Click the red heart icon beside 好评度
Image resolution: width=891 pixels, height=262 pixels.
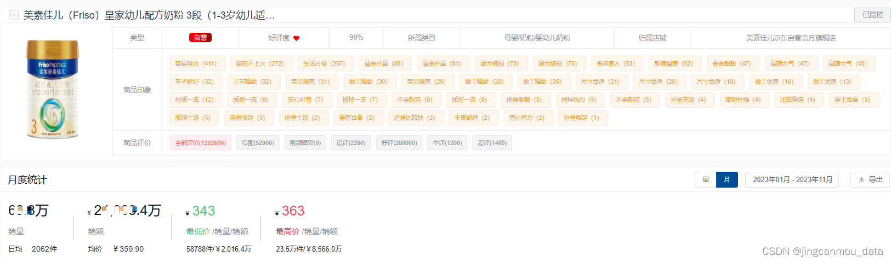(x=296, y=38)
